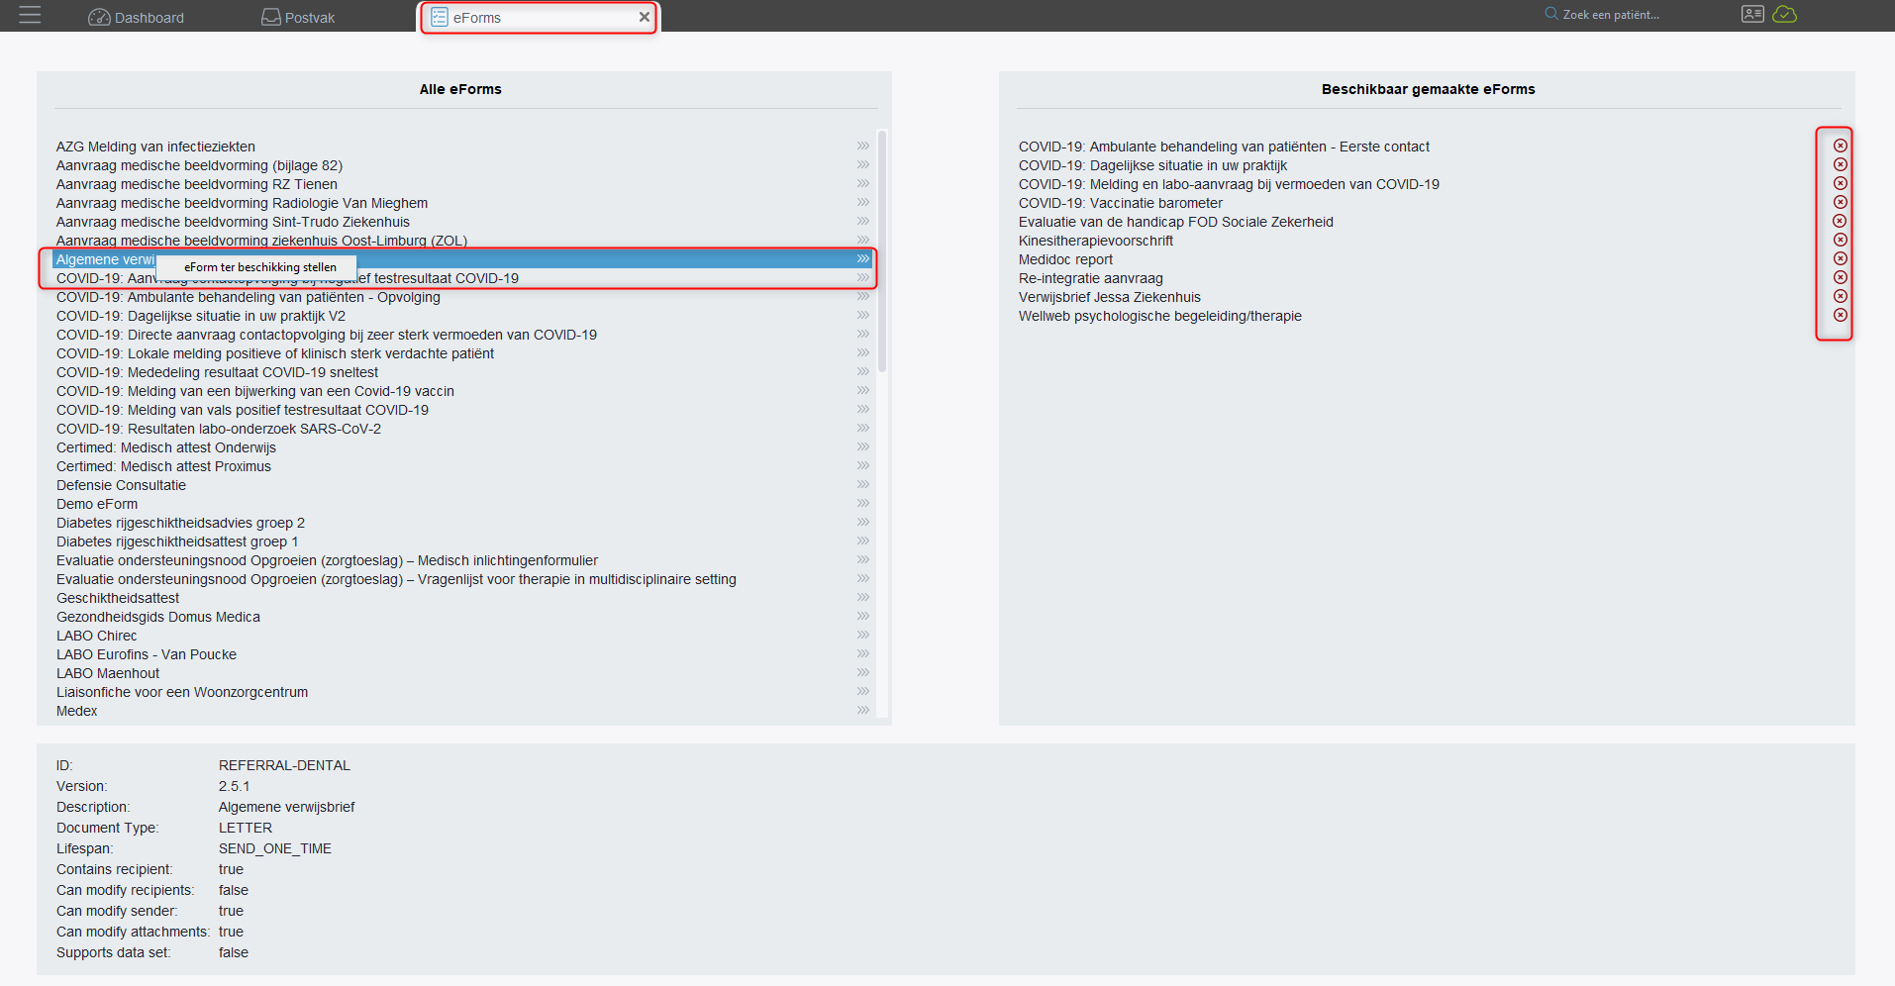This screenshot has width=1895, height=986.
Task: Select Re-integratie aanvraag in available list
Action: click(x=1091, y=278)
